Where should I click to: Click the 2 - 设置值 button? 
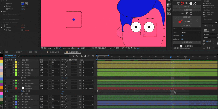(187, 25)
